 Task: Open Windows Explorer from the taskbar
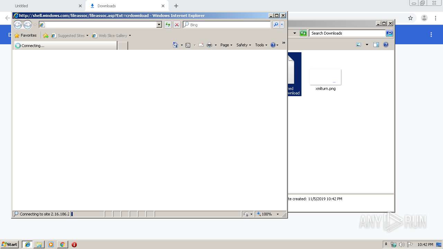coord(39,245)
